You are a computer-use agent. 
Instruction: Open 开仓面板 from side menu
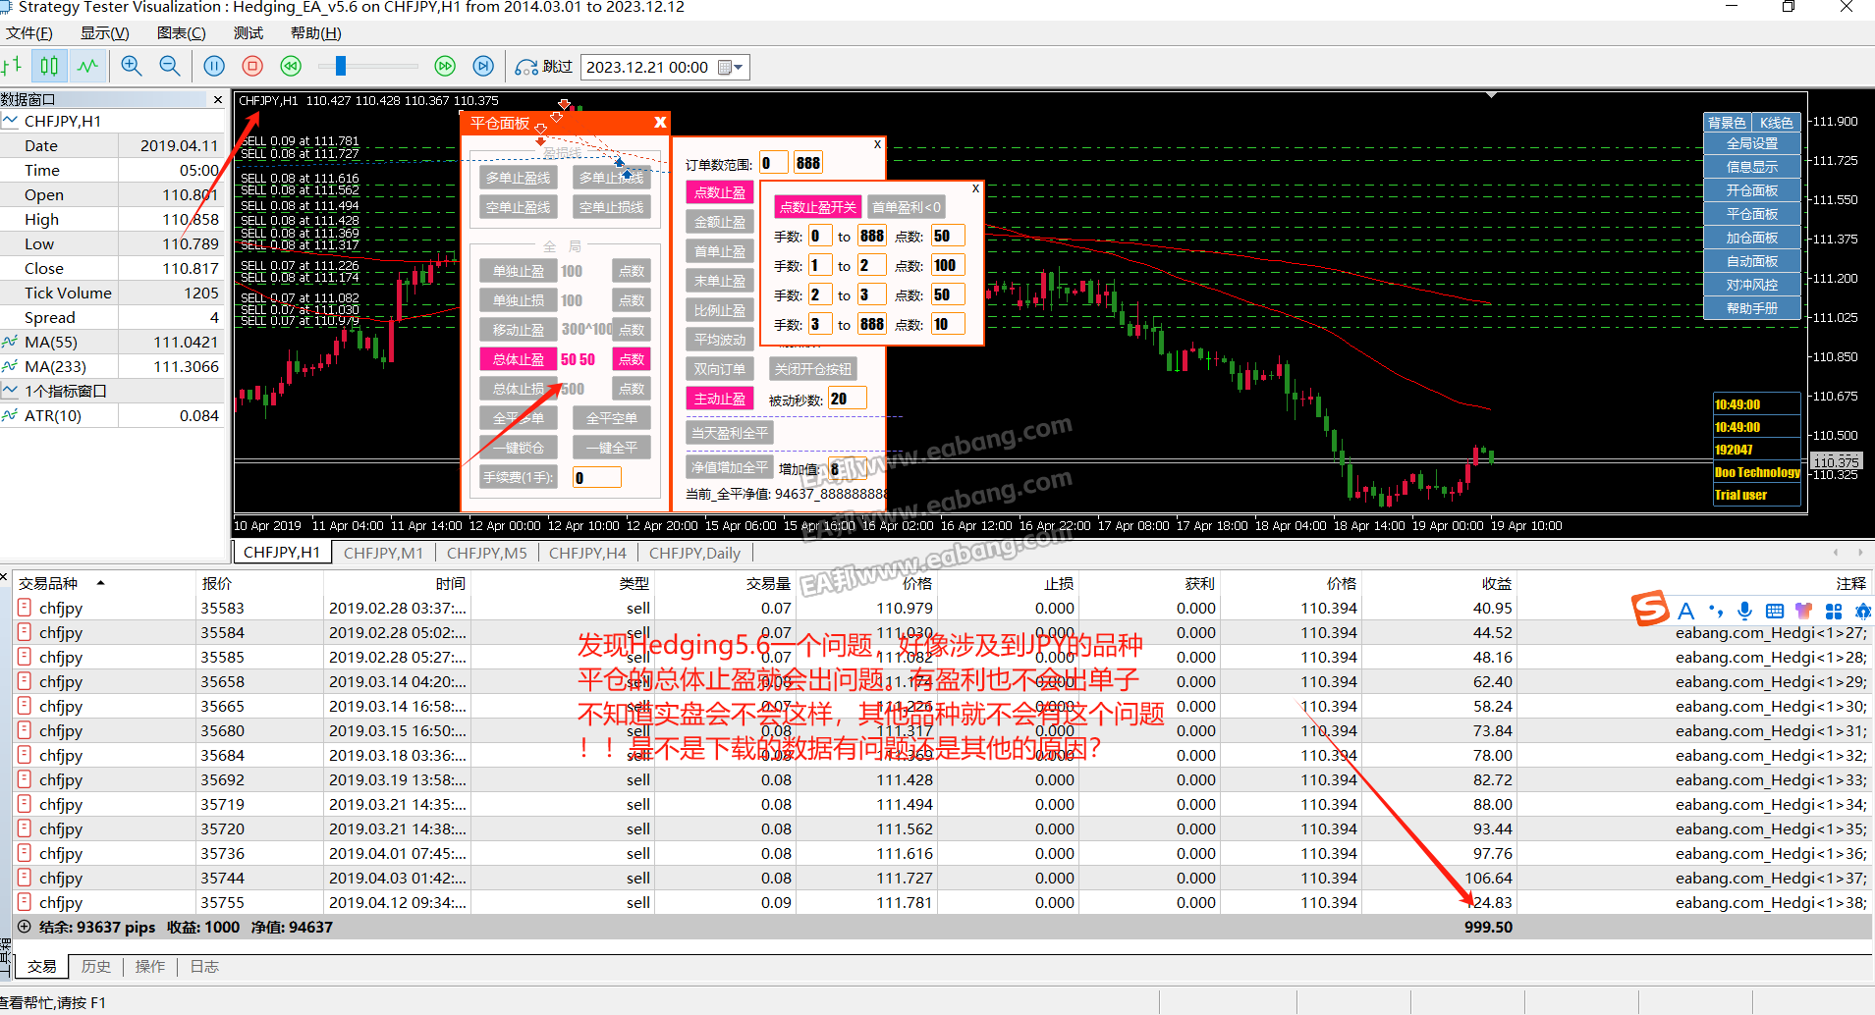pos(1752,190)
